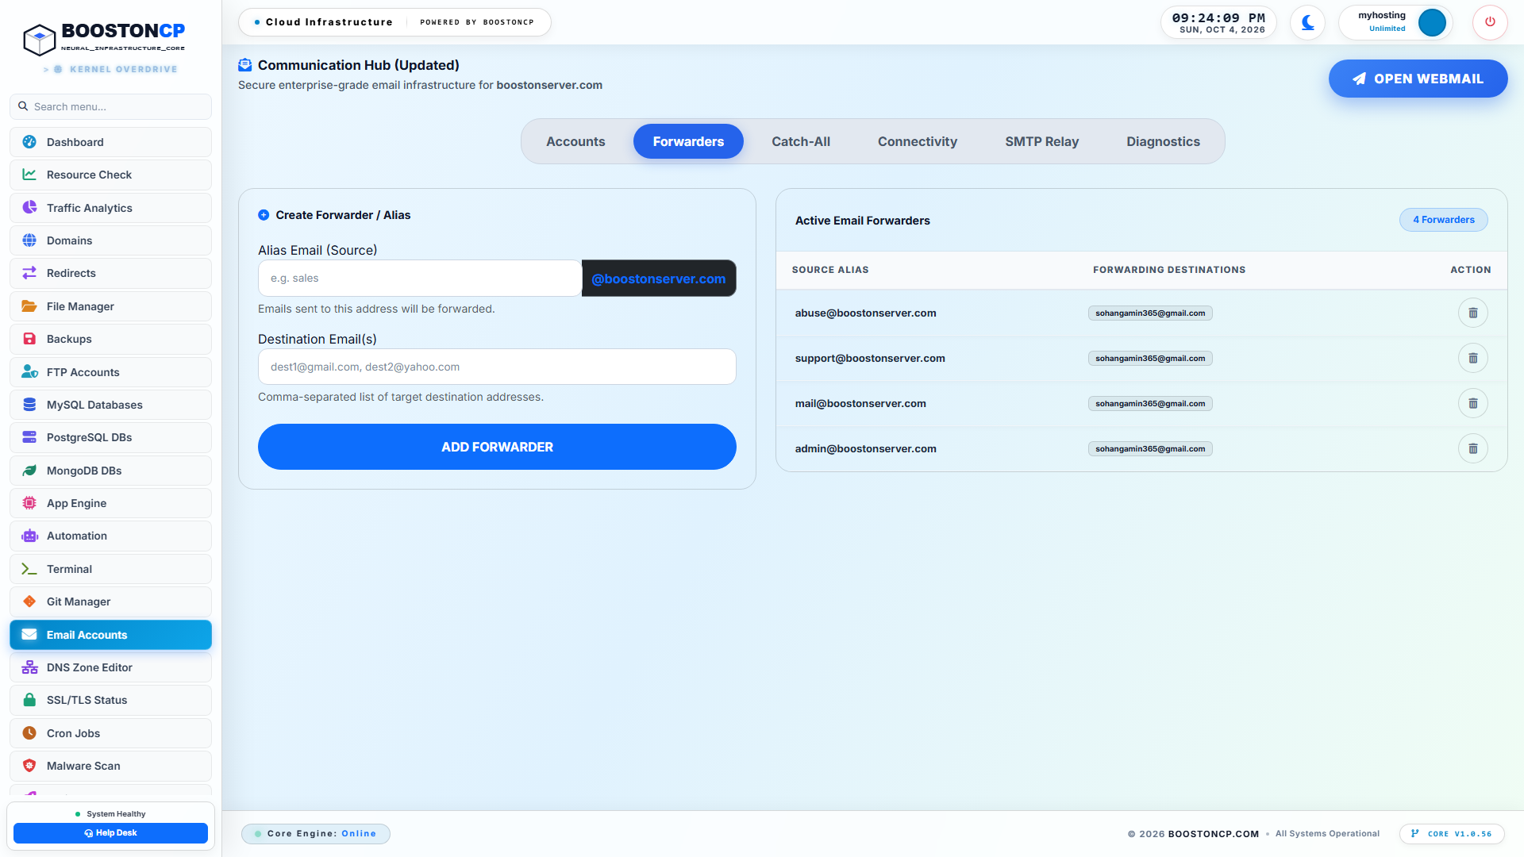
Task: Open MySQL Databases
Action: [x=110, y=405]
